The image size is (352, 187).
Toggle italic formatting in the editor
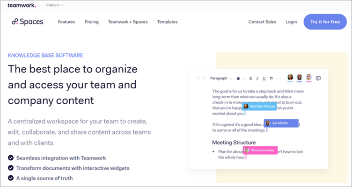[257, 78]
